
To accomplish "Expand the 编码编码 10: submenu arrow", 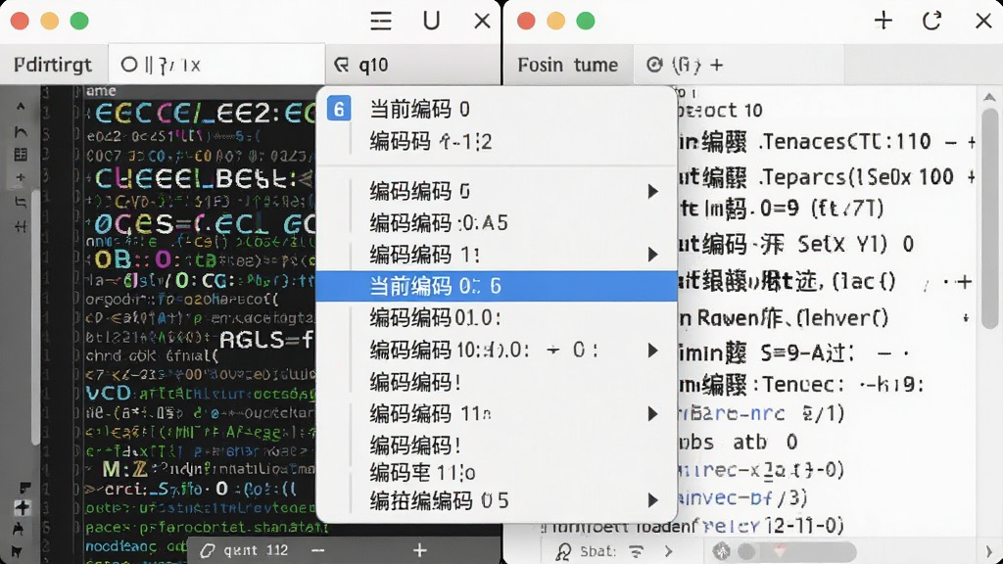I will click(x=652, y=351).
